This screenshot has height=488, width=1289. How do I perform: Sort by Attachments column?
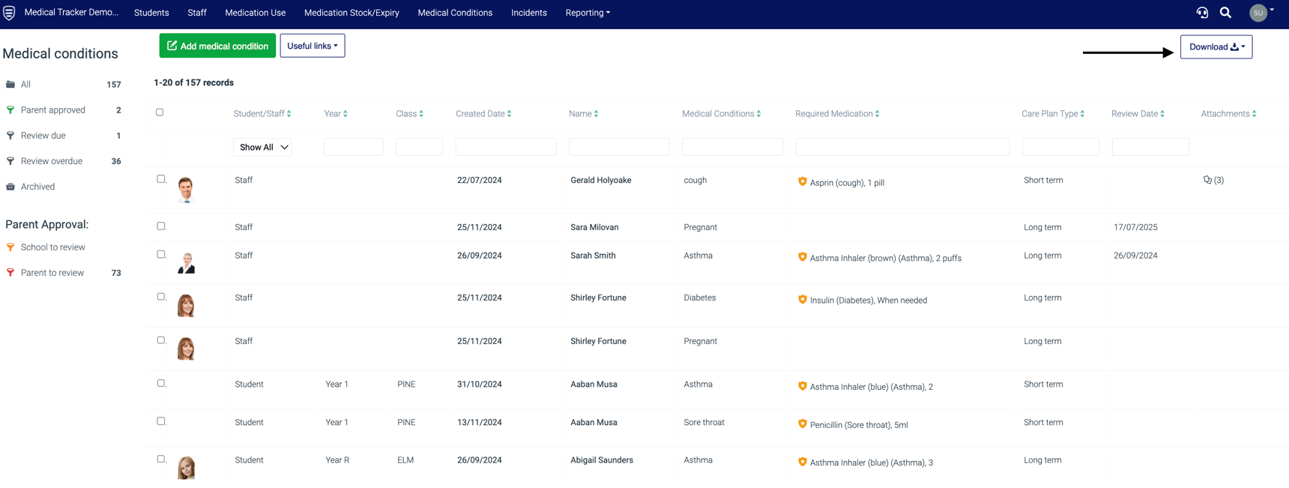click(1255, 114)
